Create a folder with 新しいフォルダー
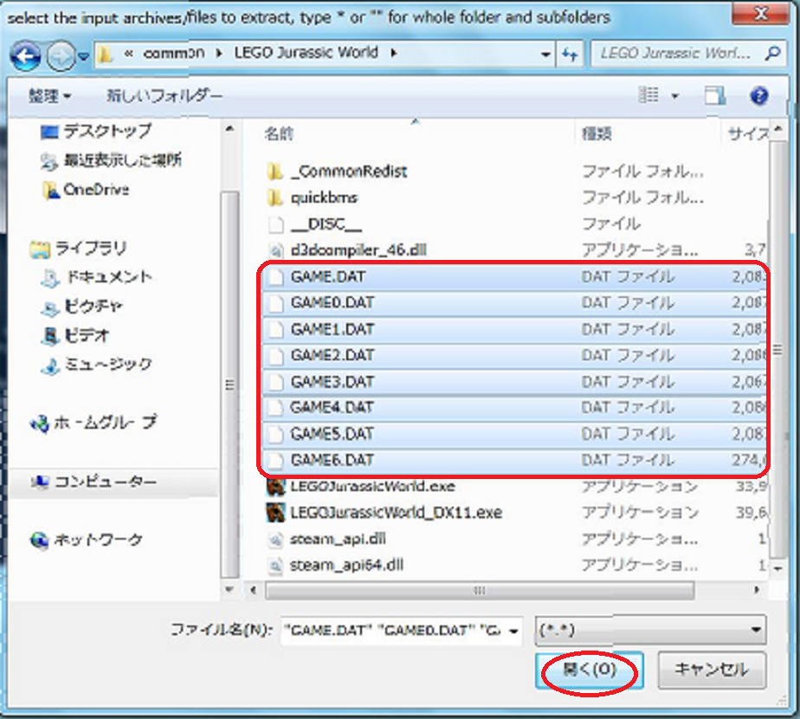This screenshot has height=719, width=800. 165,95
